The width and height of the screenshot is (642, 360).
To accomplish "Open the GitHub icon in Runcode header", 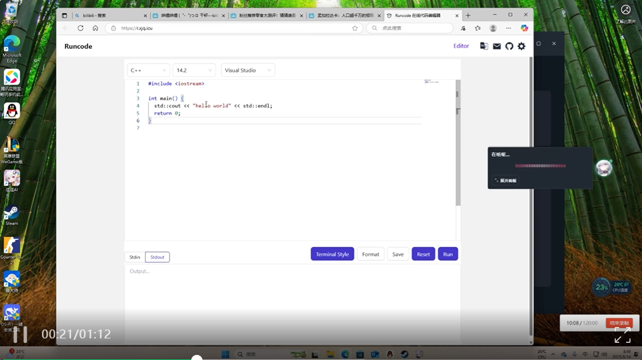I will [509, 46].
